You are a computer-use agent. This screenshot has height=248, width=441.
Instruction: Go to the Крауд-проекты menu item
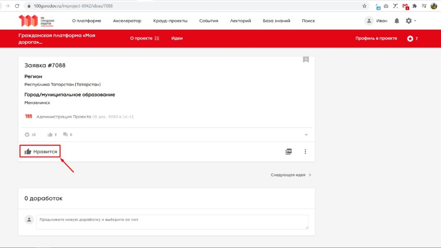[170, 21]
